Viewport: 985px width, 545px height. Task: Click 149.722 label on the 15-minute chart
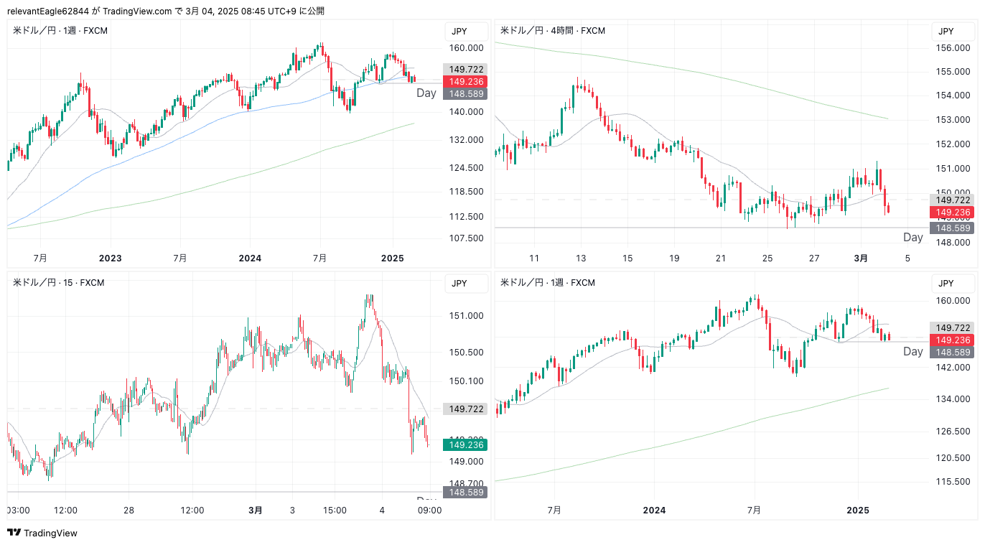[465, 409]
